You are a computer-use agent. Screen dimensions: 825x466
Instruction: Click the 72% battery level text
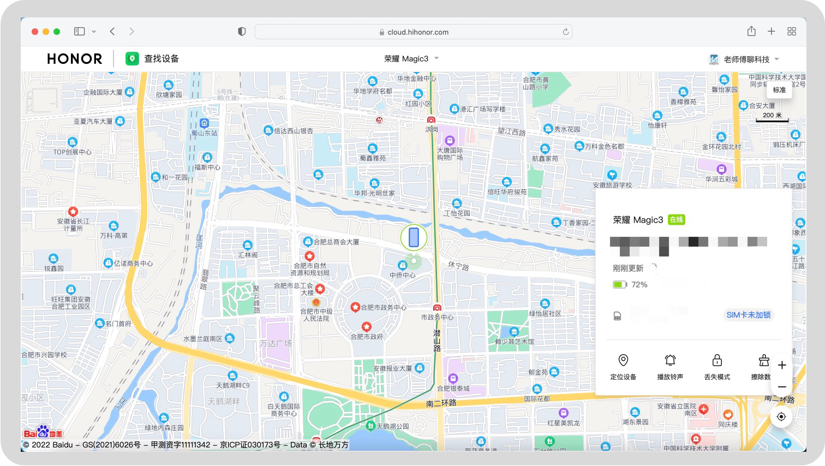tap(639, 284)
